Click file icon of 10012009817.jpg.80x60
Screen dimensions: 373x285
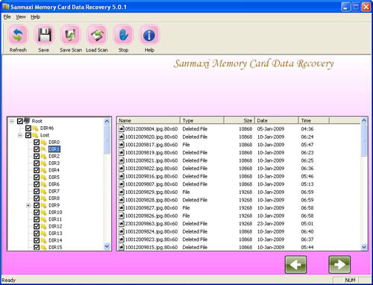point(122,145)
